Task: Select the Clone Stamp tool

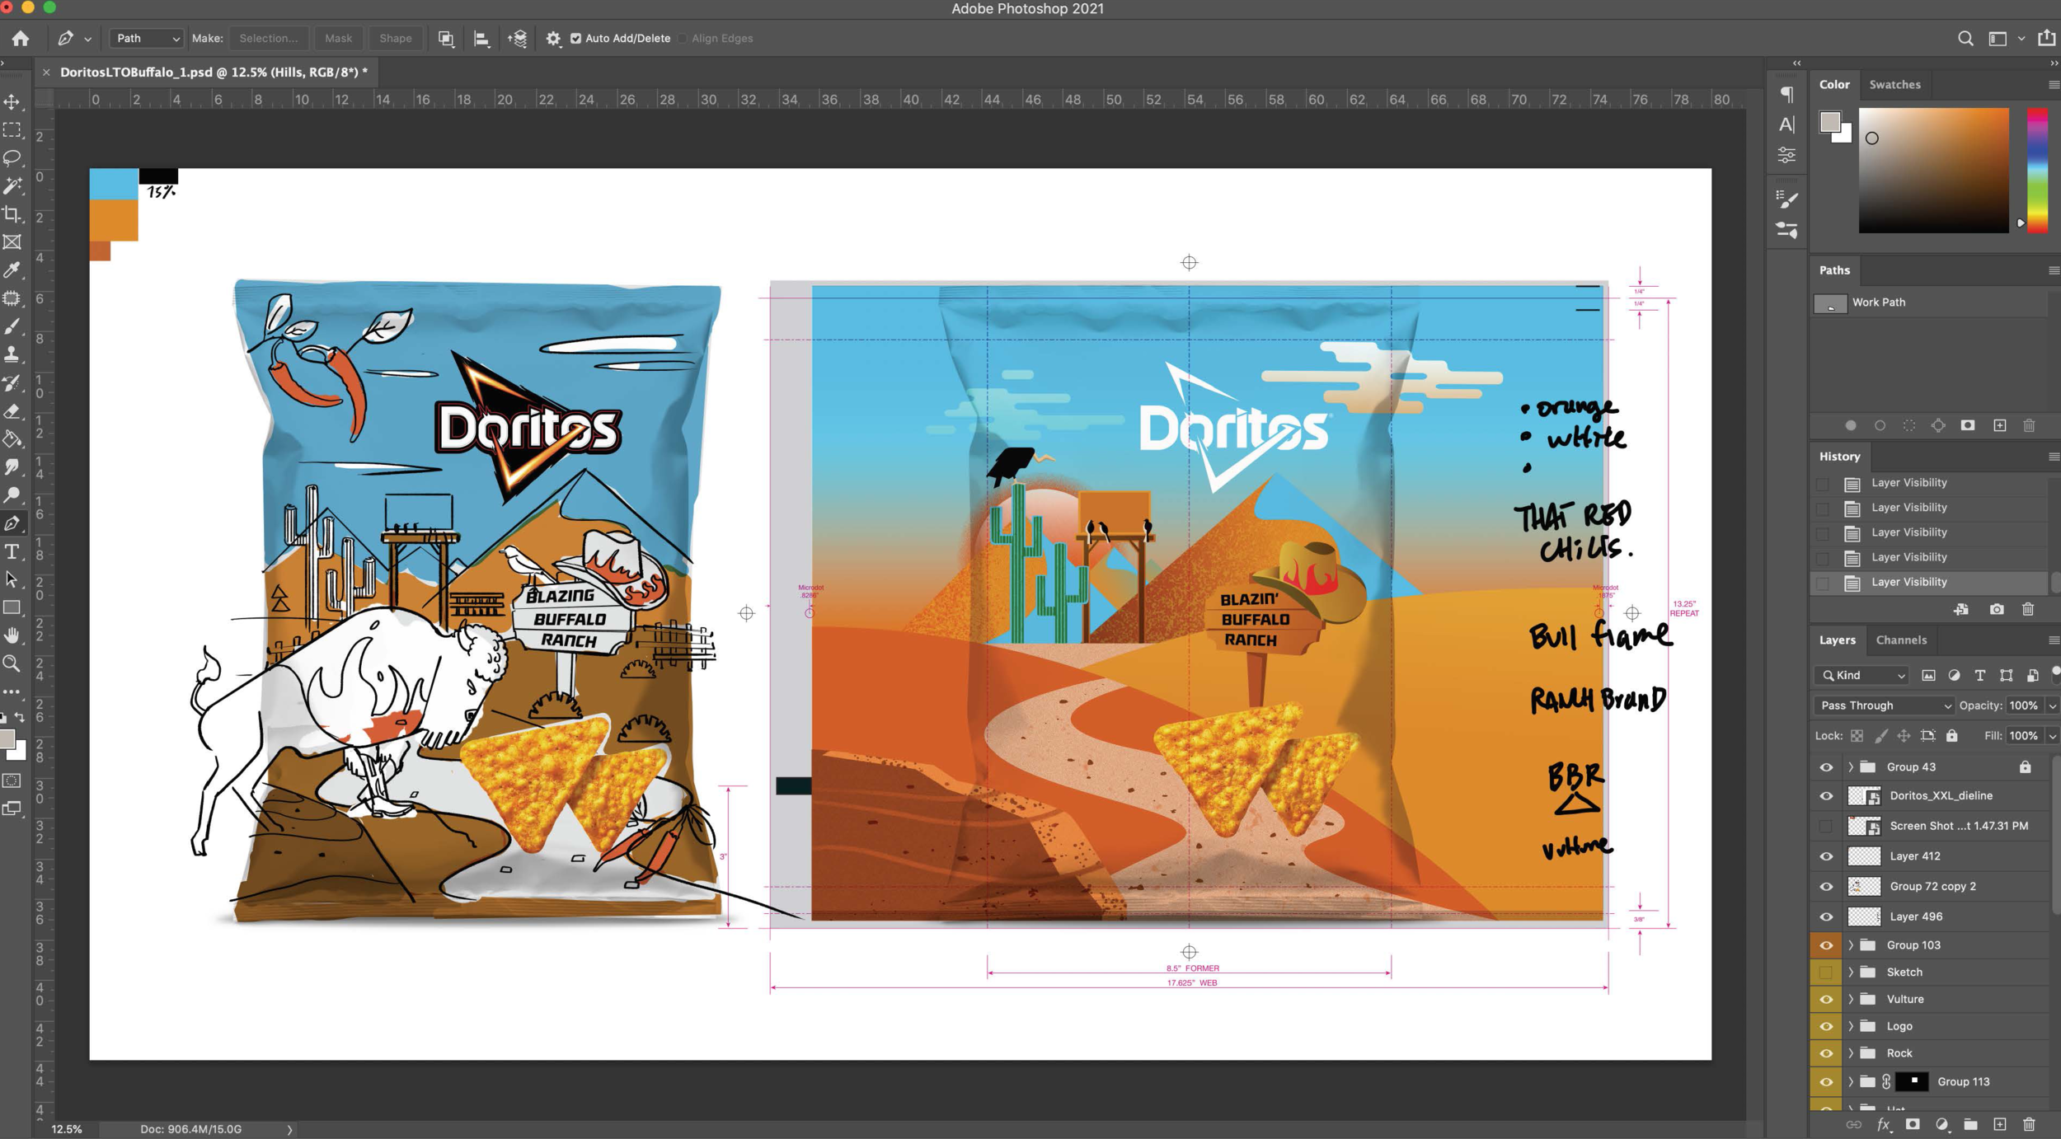Action: click(13, 354)
